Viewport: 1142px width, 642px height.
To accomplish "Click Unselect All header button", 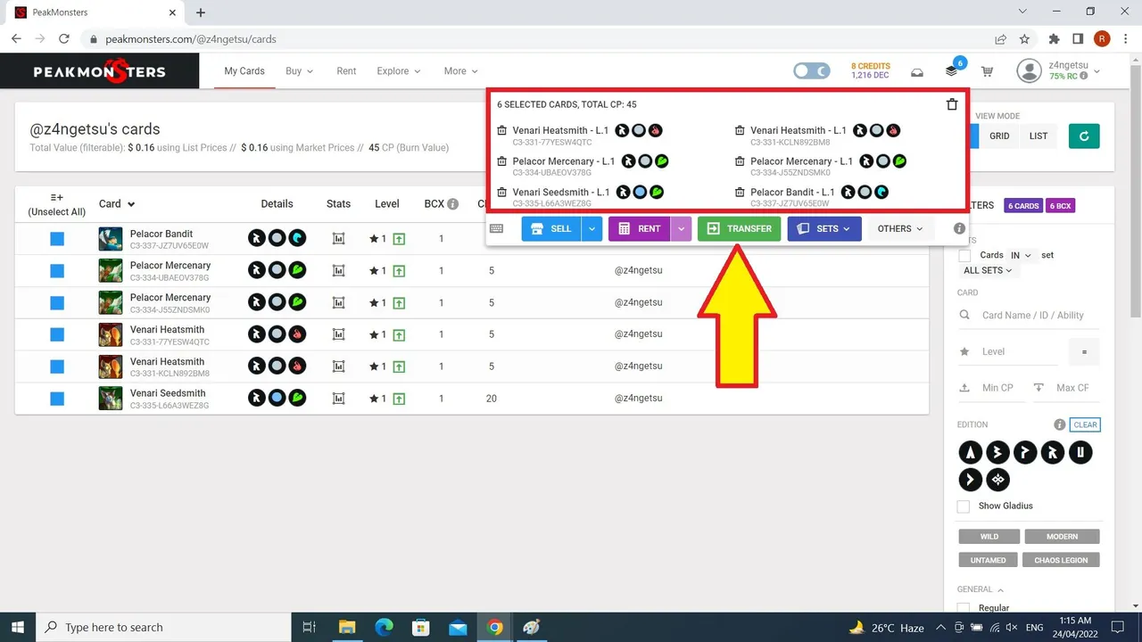I will pos(57,204).
